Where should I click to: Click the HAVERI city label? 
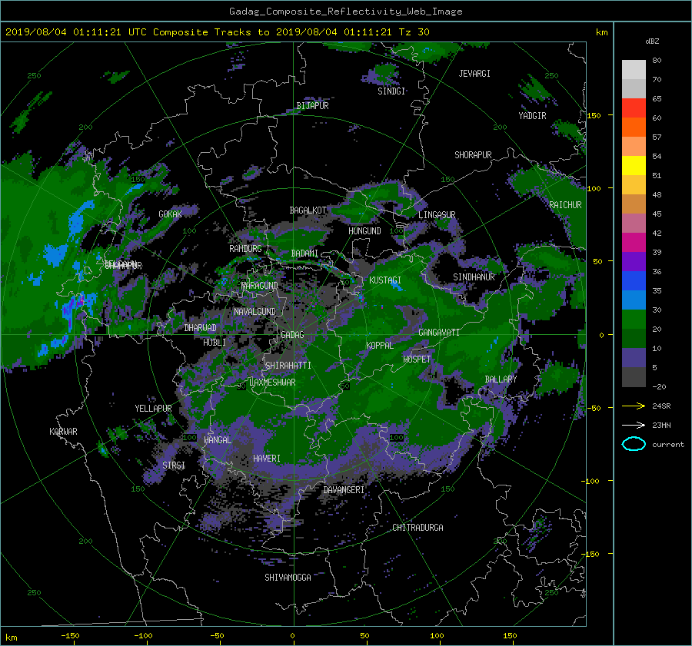[x=267, y=459]
